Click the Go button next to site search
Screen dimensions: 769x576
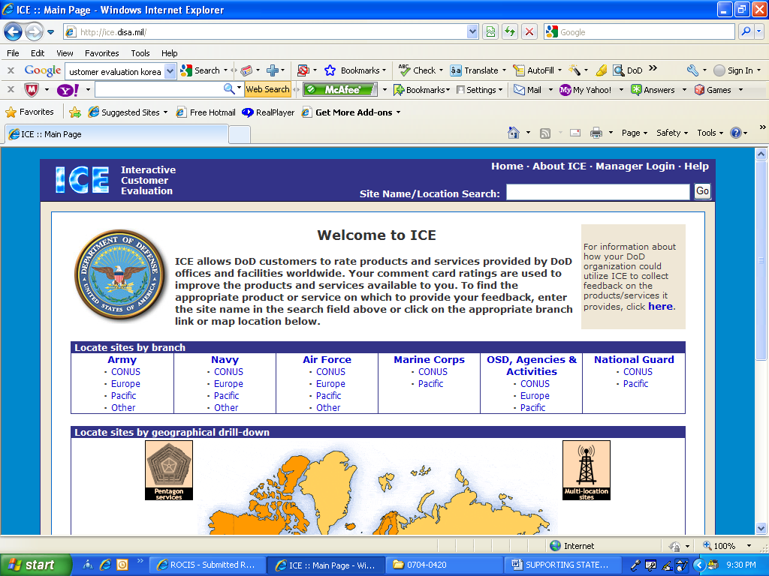702,191
